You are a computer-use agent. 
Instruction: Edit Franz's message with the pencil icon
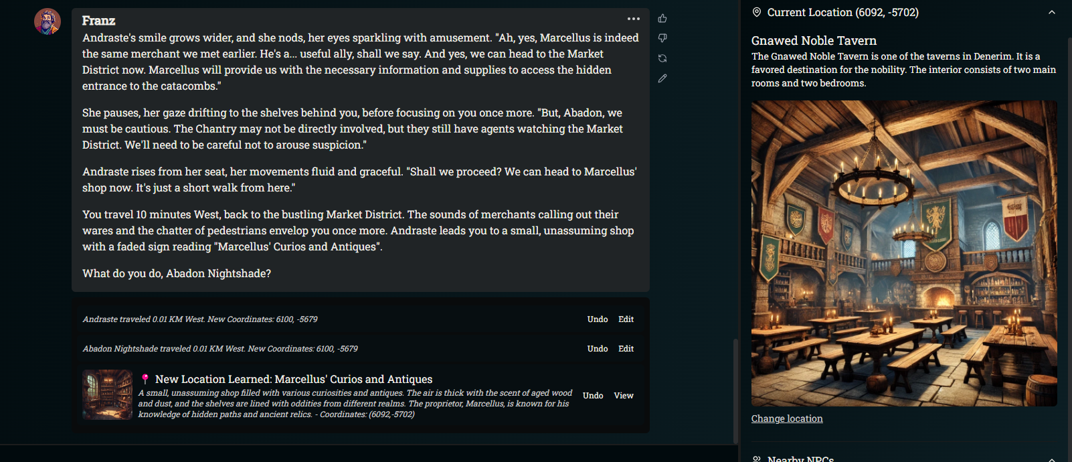click(662, 78)
